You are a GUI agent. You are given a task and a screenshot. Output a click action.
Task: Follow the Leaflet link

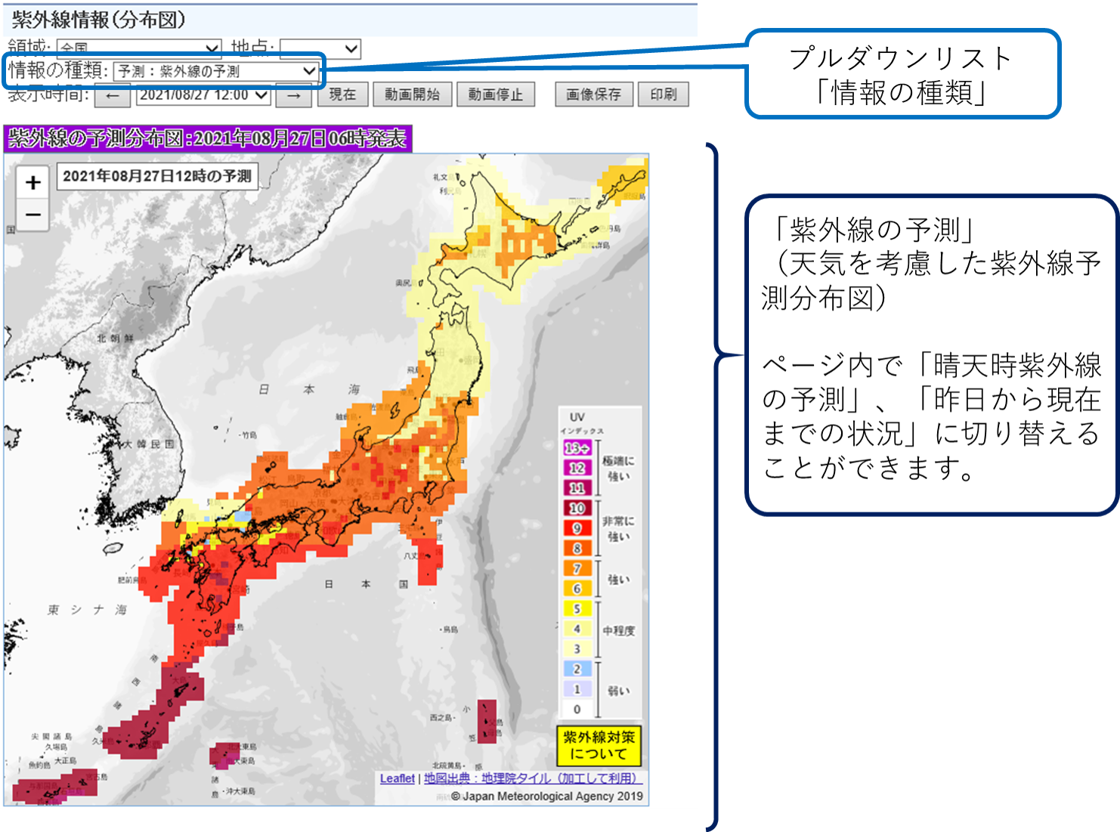click(x=397, y=778)
